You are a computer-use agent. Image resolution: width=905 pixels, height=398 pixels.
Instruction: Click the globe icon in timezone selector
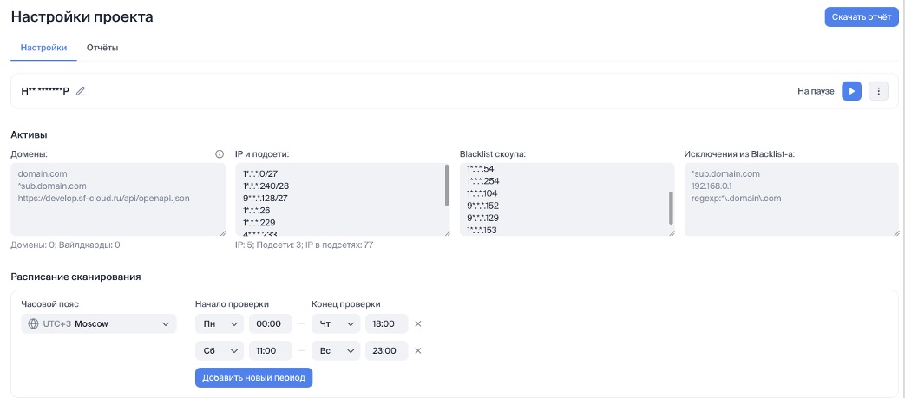coord(34,324)
